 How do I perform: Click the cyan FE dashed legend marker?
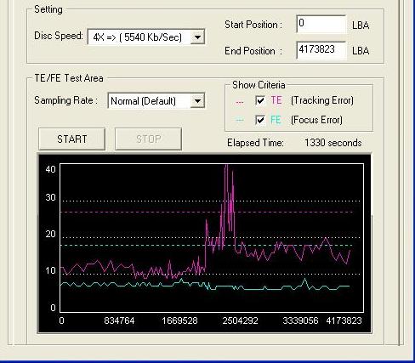pyautogui.click(x=240, y=121)
